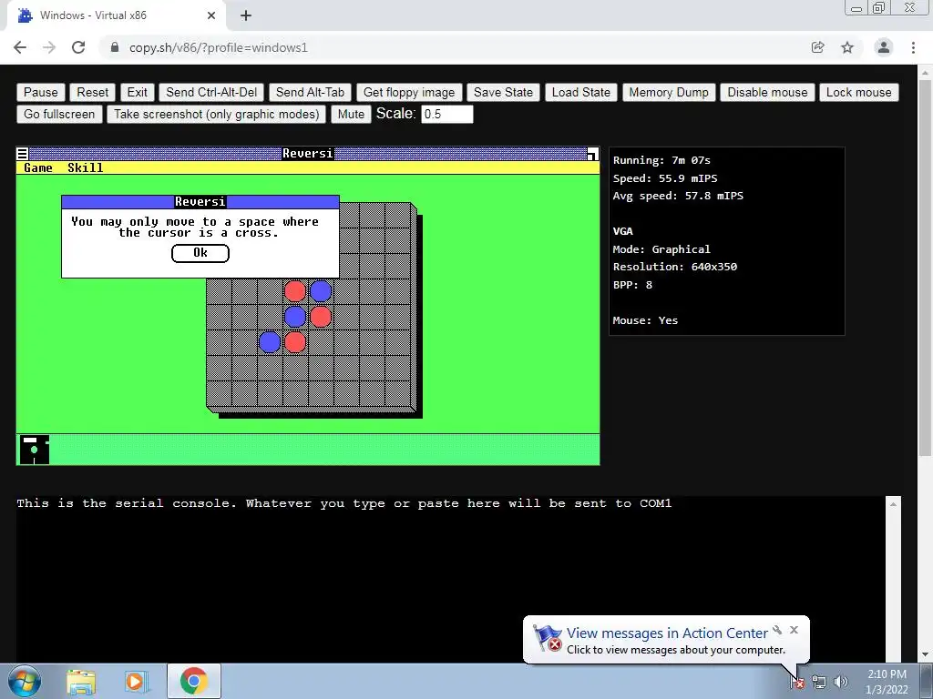This screenshot has height=699, width=933.
Task: Click the serial console scroll up arrow
Action: (x=893, y=504)
